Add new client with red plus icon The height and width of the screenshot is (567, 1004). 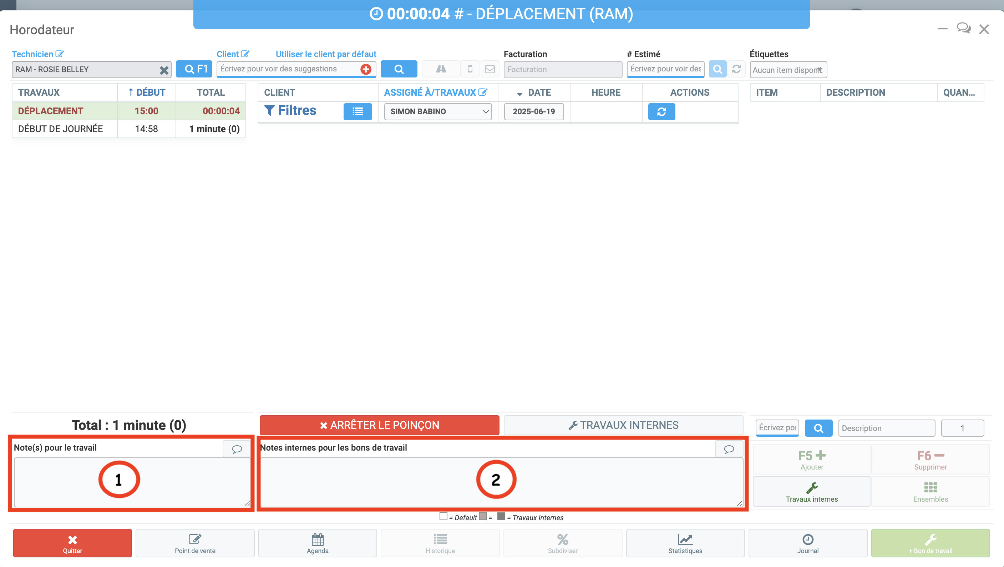366,69
